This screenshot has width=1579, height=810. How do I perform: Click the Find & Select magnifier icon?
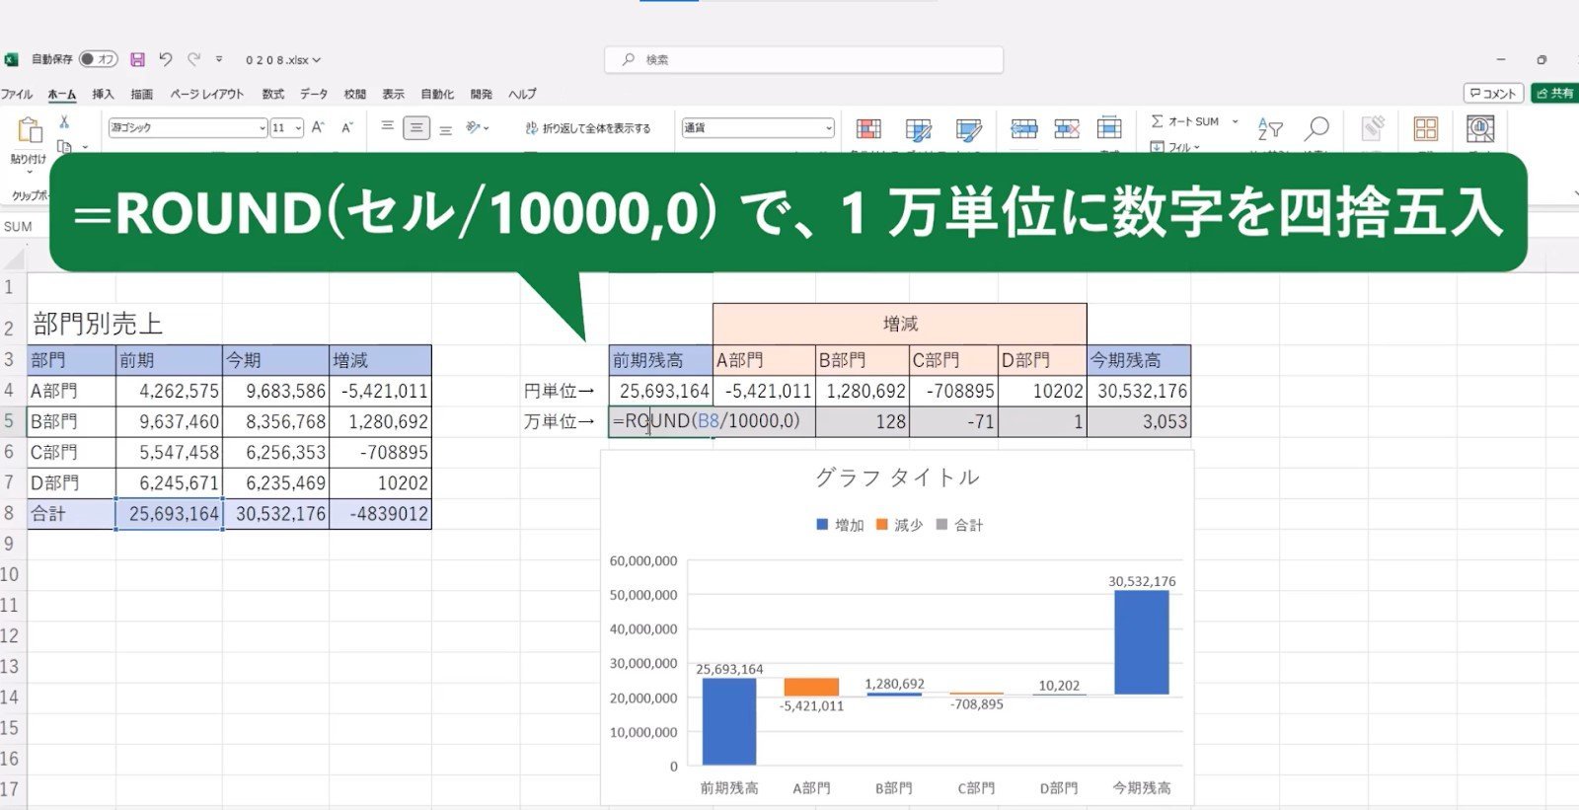point(1316,128)
